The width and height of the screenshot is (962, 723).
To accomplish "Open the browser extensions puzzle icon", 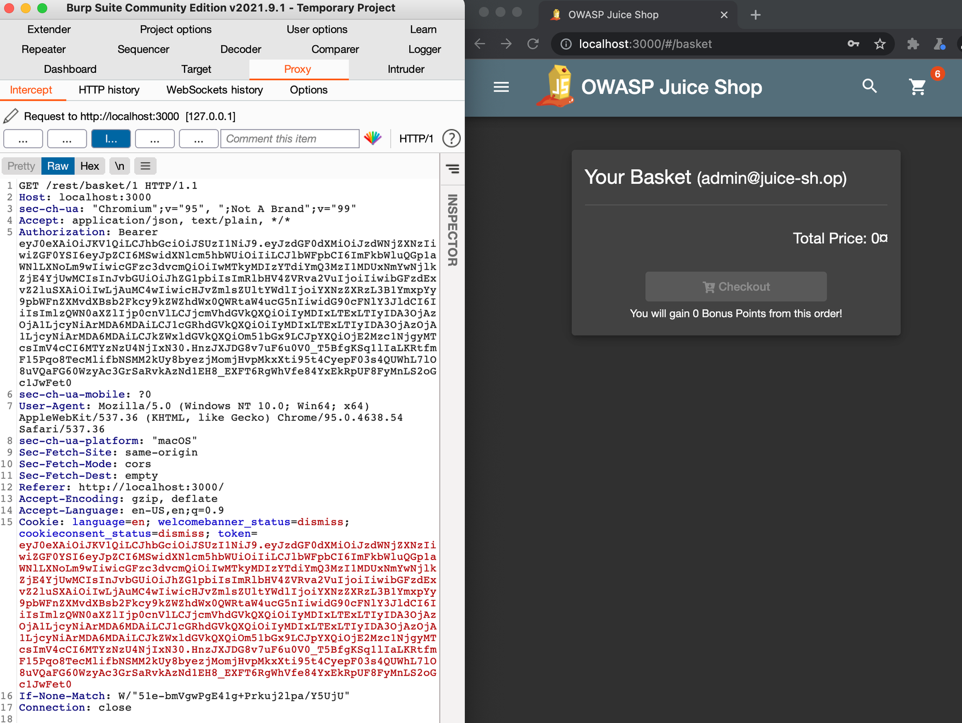I will pyautogui.click(x=913, y=44).
